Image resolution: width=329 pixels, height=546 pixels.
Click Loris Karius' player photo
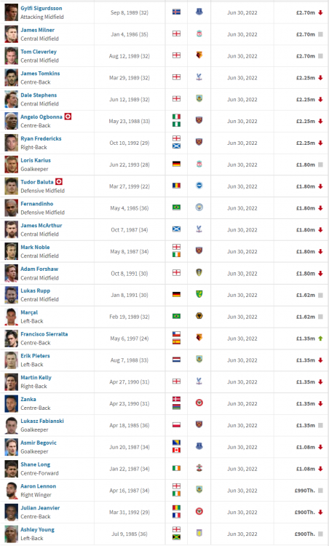(11, 165)
